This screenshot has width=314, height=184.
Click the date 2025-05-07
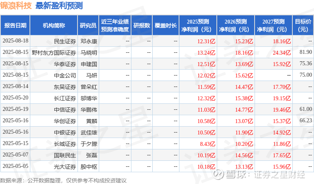tap(15, 155)
